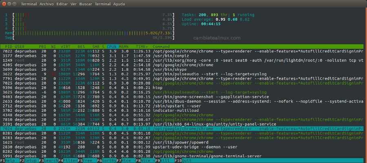Select chrome renderer row PID 7791
The height and width of the screenshot is (163, 367).
point(181,78)
